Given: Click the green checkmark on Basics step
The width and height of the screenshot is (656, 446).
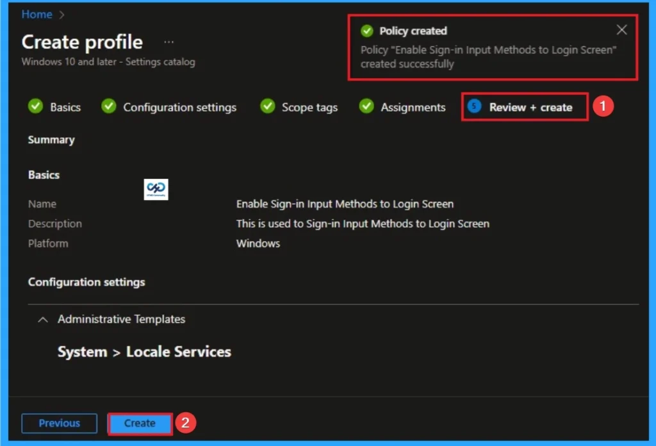Looking at the screenshot, I should point(36,106).
